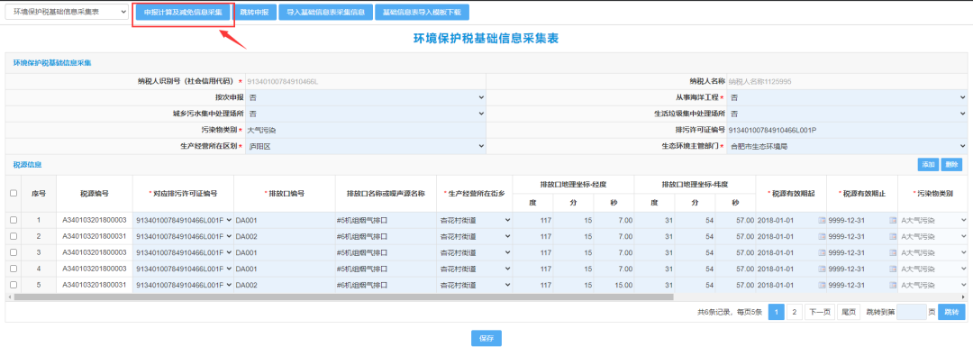Click 添加 to add a tax source row

tap(928, 165)
